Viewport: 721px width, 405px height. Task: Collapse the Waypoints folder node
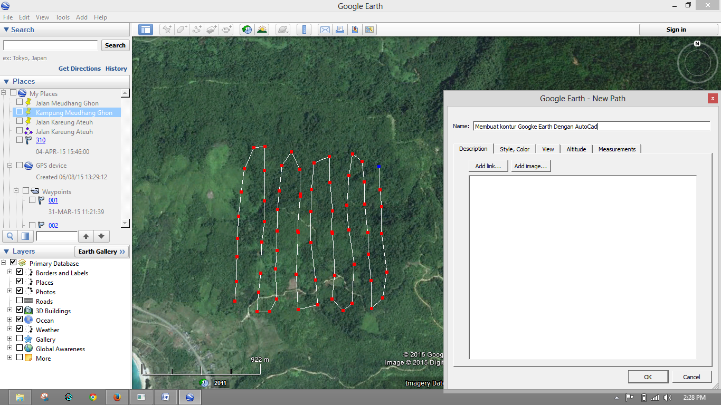[16, 190]
